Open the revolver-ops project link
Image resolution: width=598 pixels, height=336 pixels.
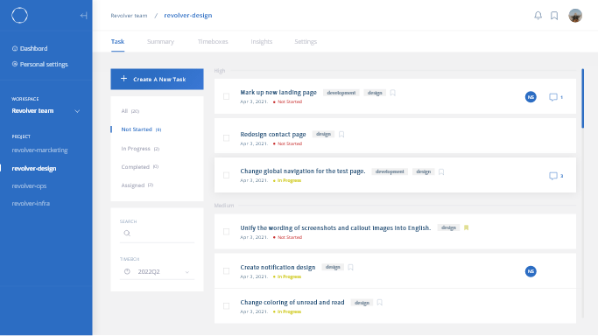pos(29,185)
